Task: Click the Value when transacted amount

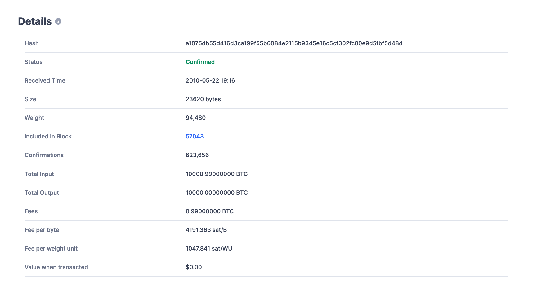Action: [x=193, y=267]
